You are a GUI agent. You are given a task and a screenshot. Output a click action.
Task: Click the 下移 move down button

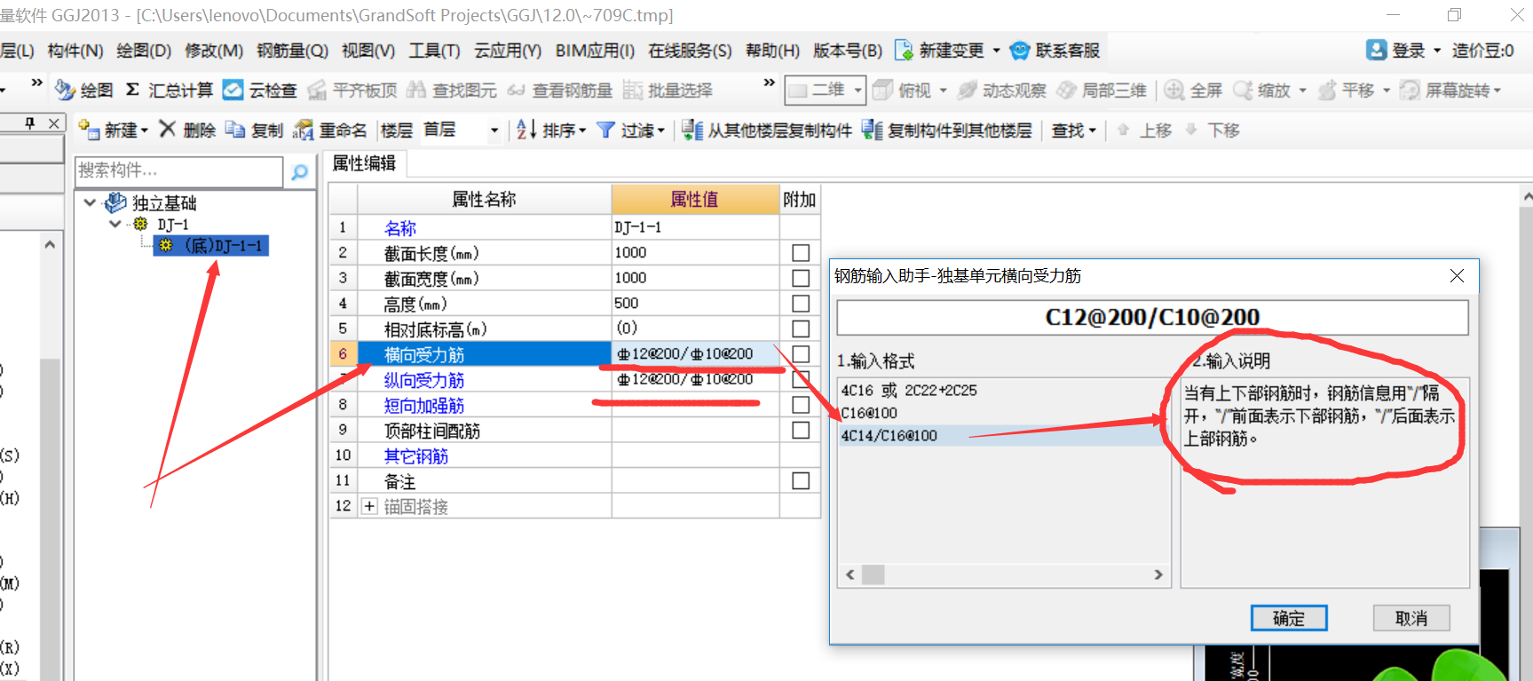pos(1213,131)
